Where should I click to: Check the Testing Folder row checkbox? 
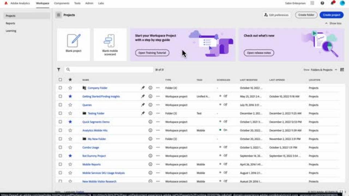60,113
